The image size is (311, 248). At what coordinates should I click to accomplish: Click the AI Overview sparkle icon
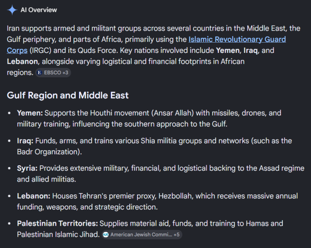pyautogui.click(x=12, y=10)
